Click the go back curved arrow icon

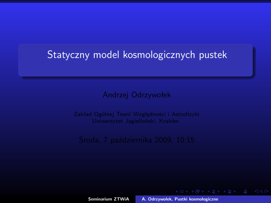256,192
